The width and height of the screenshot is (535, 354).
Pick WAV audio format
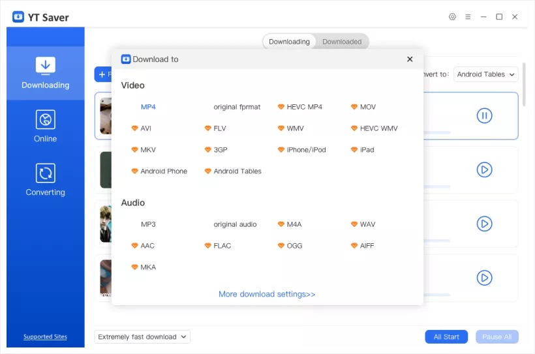coord(363,224)
